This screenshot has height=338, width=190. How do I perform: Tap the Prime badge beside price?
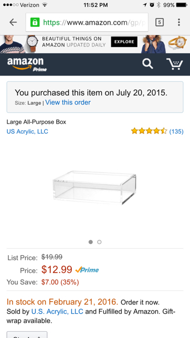coord(87,270)
